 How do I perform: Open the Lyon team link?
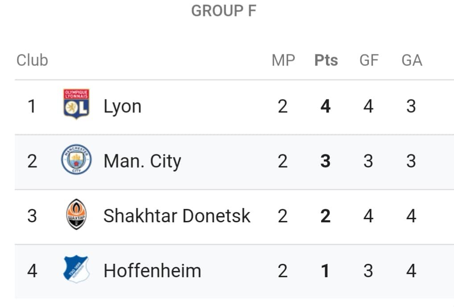(123, 107)
